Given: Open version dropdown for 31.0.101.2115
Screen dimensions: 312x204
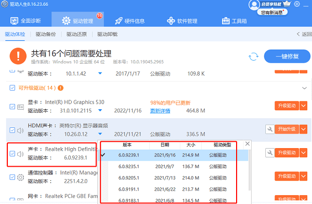Looking at the screenshot, I should click(100, 110).
